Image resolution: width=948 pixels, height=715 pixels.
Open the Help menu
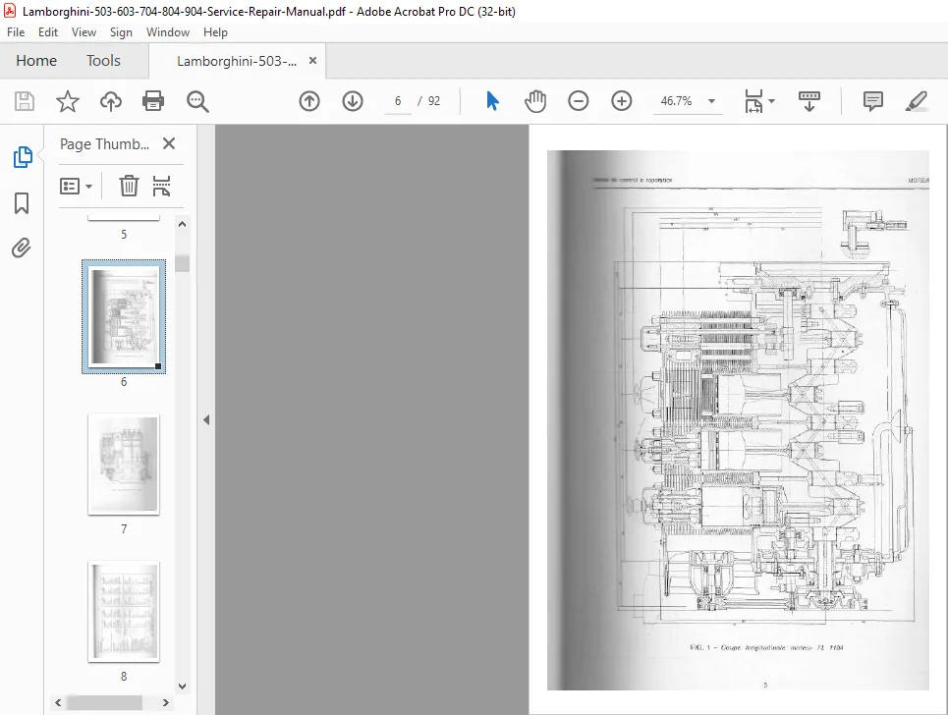point(215,32)
